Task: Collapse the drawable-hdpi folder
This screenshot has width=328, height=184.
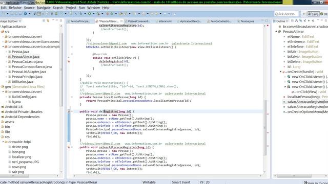Action: pyautogui.click(x=3, y=142)
